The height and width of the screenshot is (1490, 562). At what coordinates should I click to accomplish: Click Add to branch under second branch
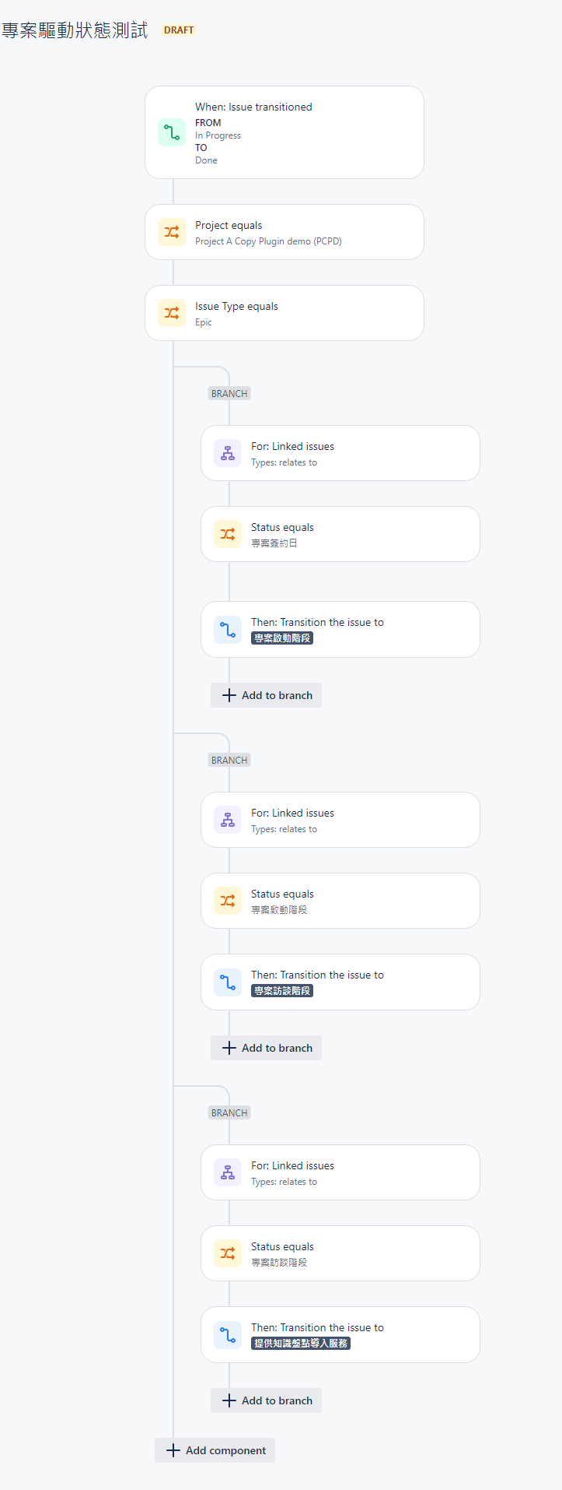click(266, 1048)
